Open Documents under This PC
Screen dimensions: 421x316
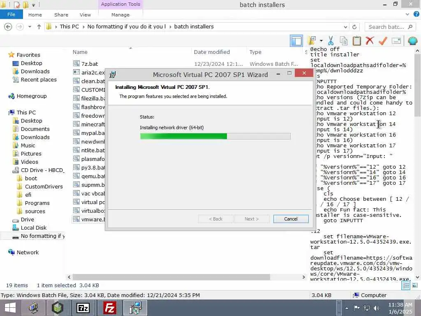[35, 129]
